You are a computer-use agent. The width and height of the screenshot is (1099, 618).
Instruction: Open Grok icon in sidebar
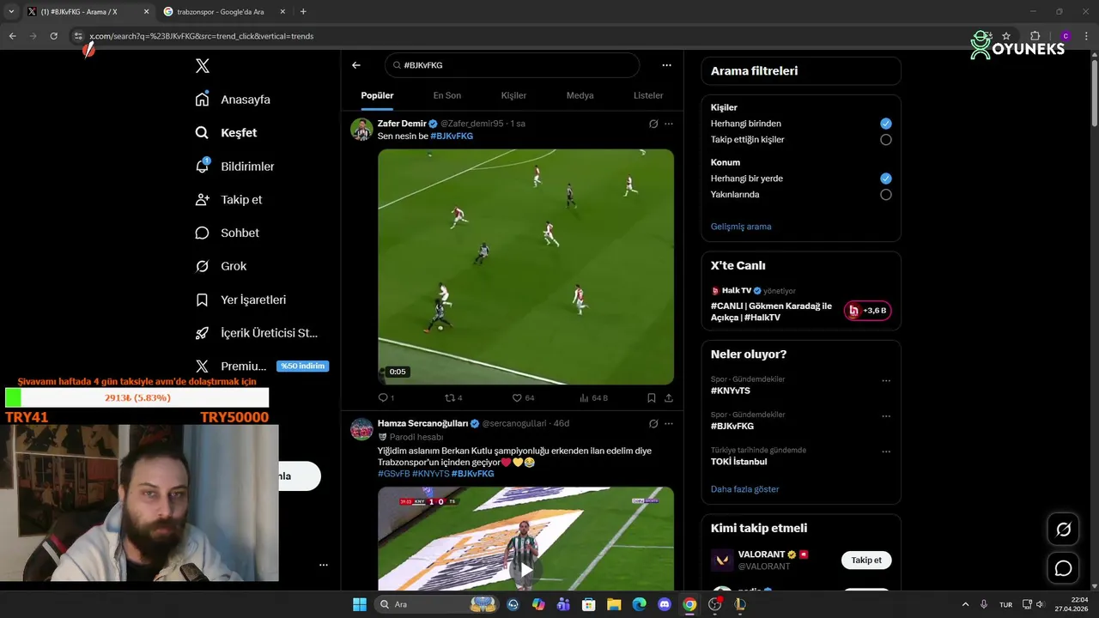click(x=202, y=266)
